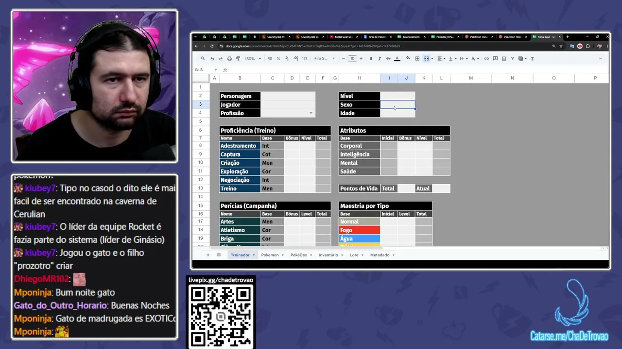
Task: Open the fill color paint bucket
Action: coord(408,59)
